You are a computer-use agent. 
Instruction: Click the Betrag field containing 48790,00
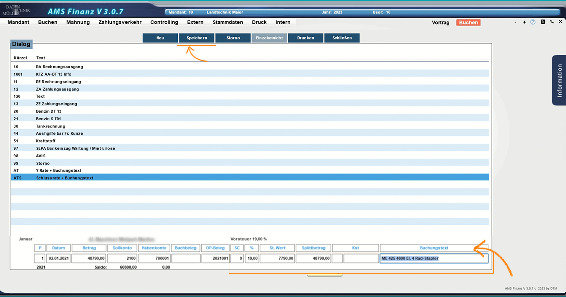coord(89,258)
